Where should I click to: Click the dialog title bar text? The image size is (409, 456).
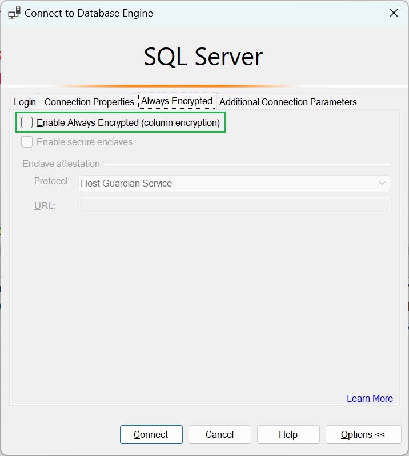pos(89,13)
